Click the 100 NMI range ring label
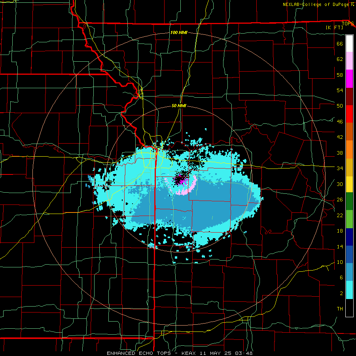 coord(179,32)
